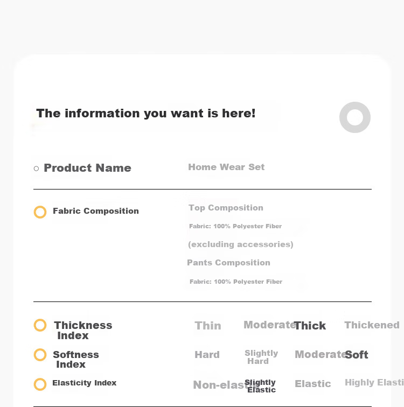Choose the Thickened thickness level
404x407 pixels.
372,325
